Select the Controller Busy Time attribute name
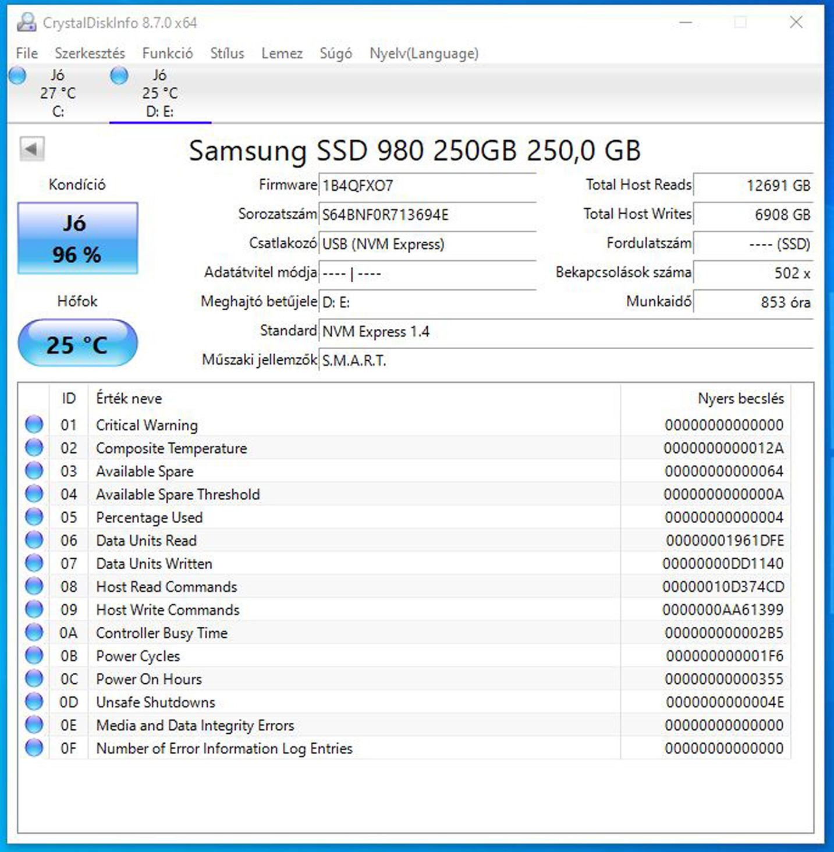Screen dimensions: 834x852 [162, 633]
